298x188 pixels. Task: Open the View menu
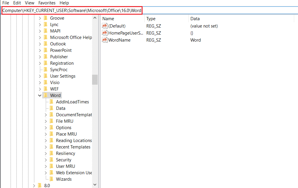[x=29, y=3]
